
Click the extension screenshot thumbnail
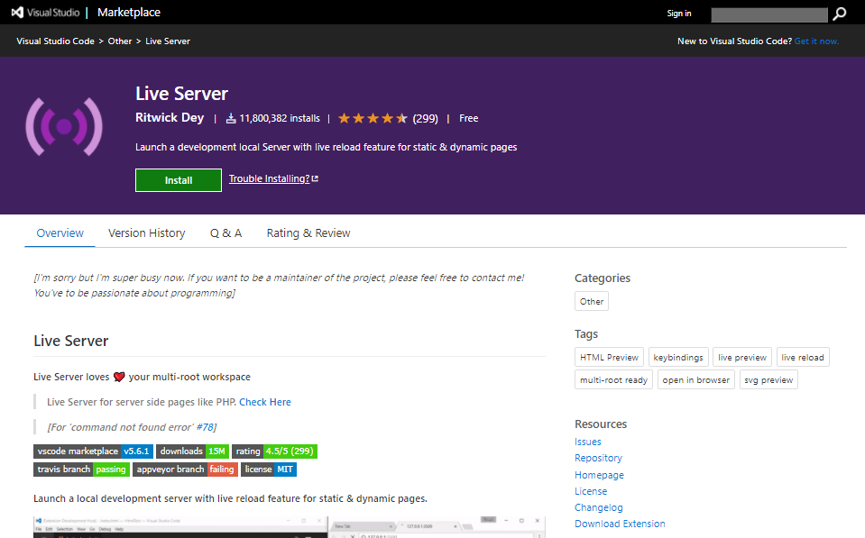tap(287, 527)
